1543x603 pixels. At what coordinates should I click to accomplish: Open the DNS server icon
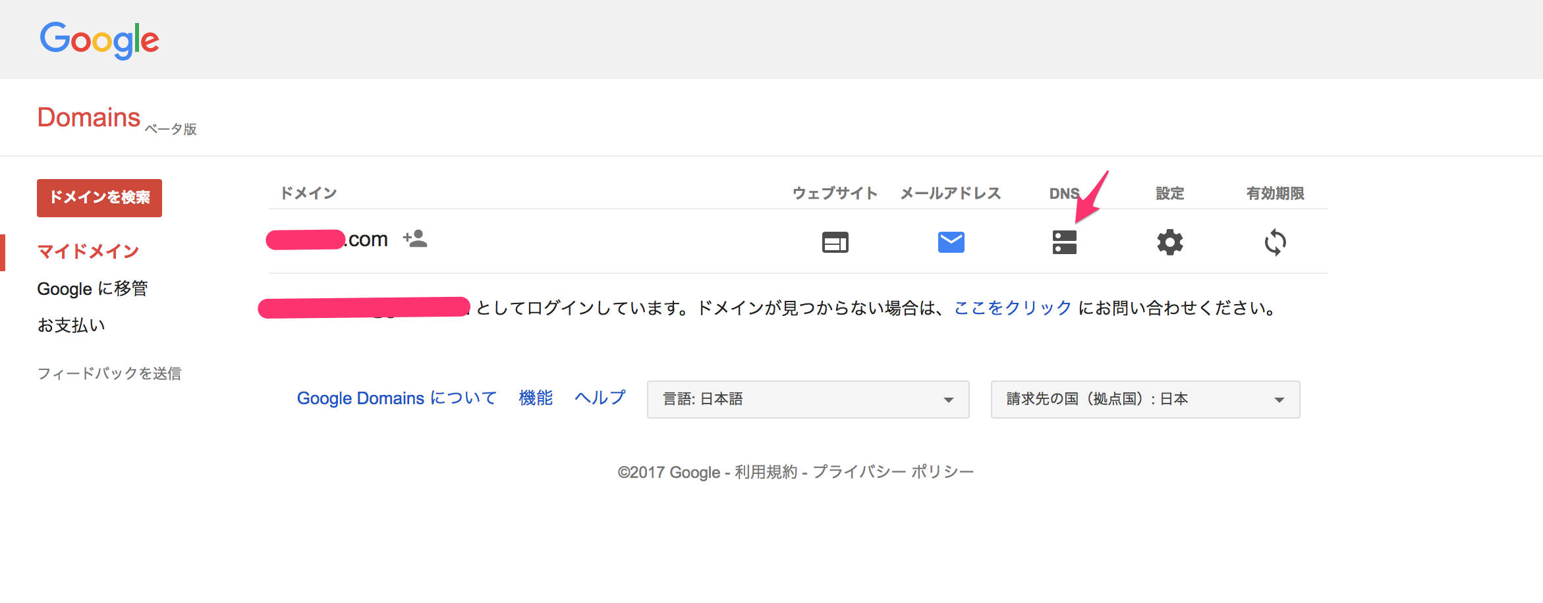(1064, 242)
